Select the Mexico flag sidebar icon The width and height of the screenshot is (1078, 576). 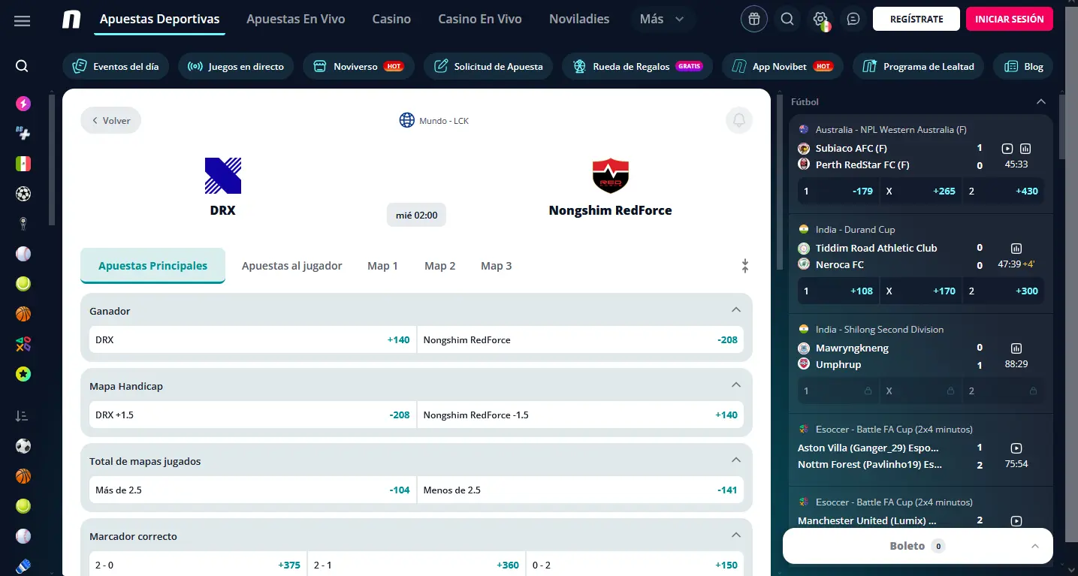click(x=23, y=163)
